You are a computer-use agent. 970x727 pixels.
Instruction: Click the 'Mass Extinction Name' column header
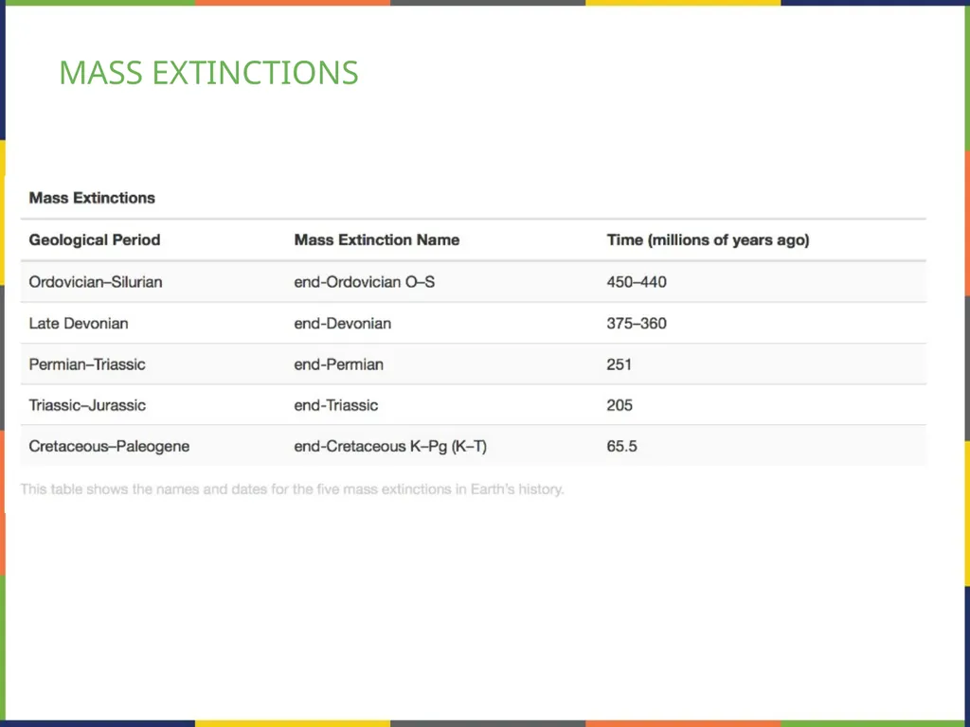[x=377, y=239]
